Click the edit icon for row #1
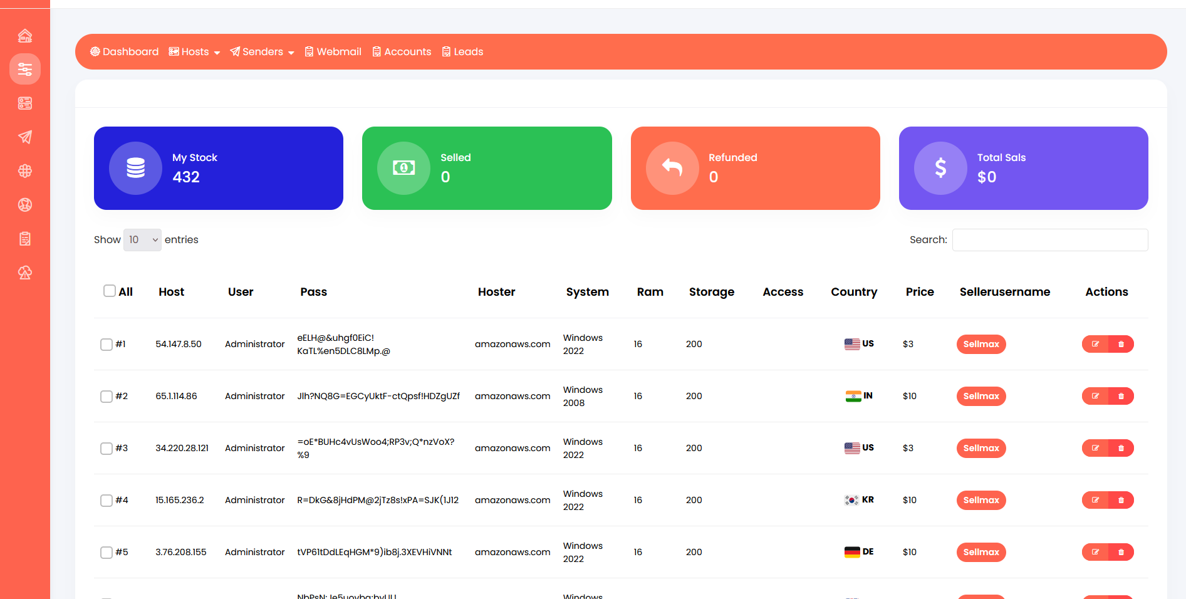Screen dimensions: 1186x599 (1095, 344)
